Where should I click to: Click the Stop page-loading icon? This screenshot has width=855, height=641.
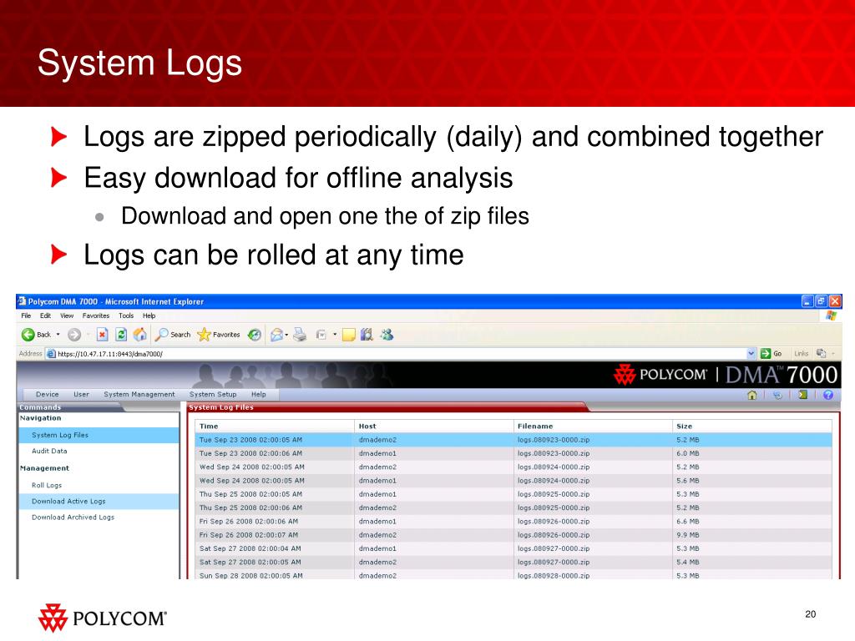[x=102, y=335]
